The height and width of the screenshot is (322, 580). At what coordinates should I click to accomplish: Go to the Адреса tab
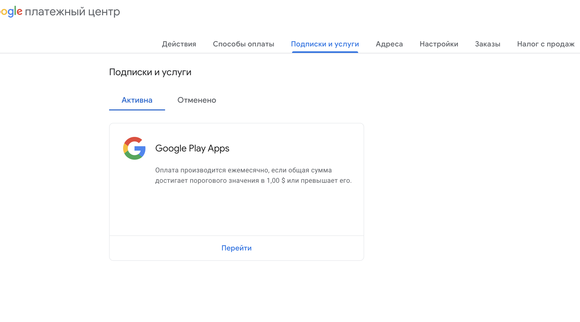[389, 44]
